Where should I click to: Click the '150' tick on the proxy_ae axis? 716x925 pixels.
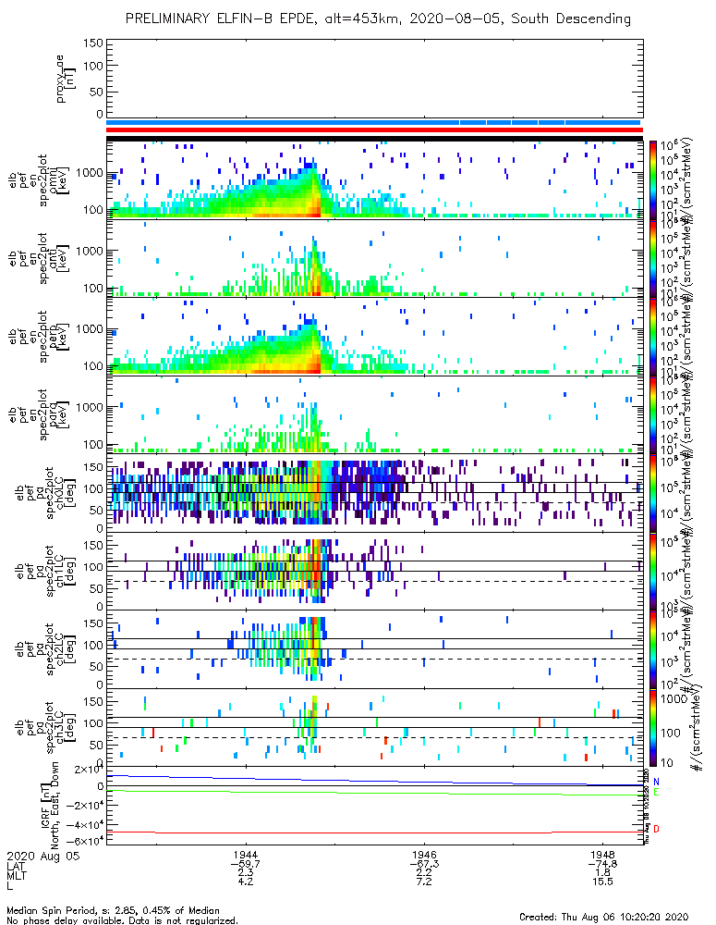point(92,43)
